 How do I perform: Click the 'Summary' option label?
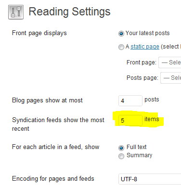pyautogui.click(x=139, y=155)
